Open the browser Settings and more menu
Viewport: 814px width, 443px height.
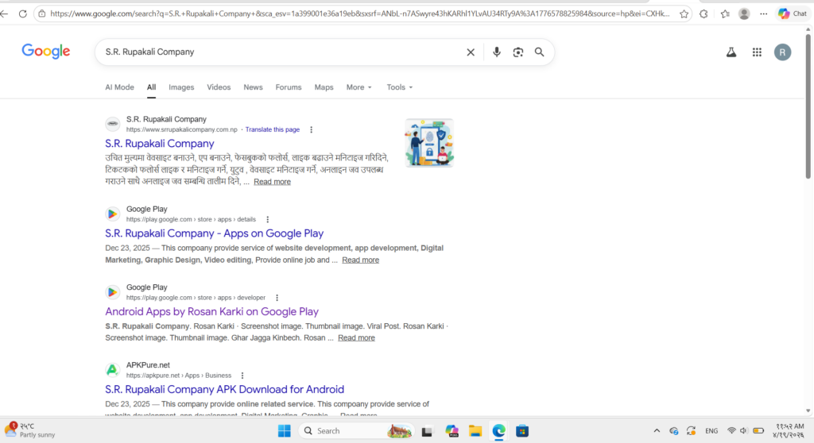(x=763, y=14)
